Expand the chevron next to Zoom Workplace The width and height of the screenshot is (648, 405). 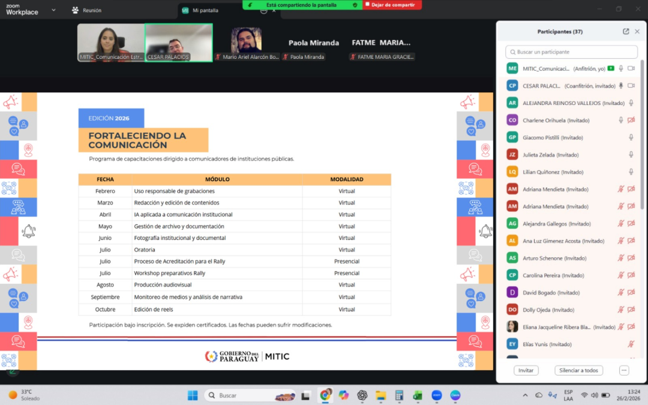54,10
